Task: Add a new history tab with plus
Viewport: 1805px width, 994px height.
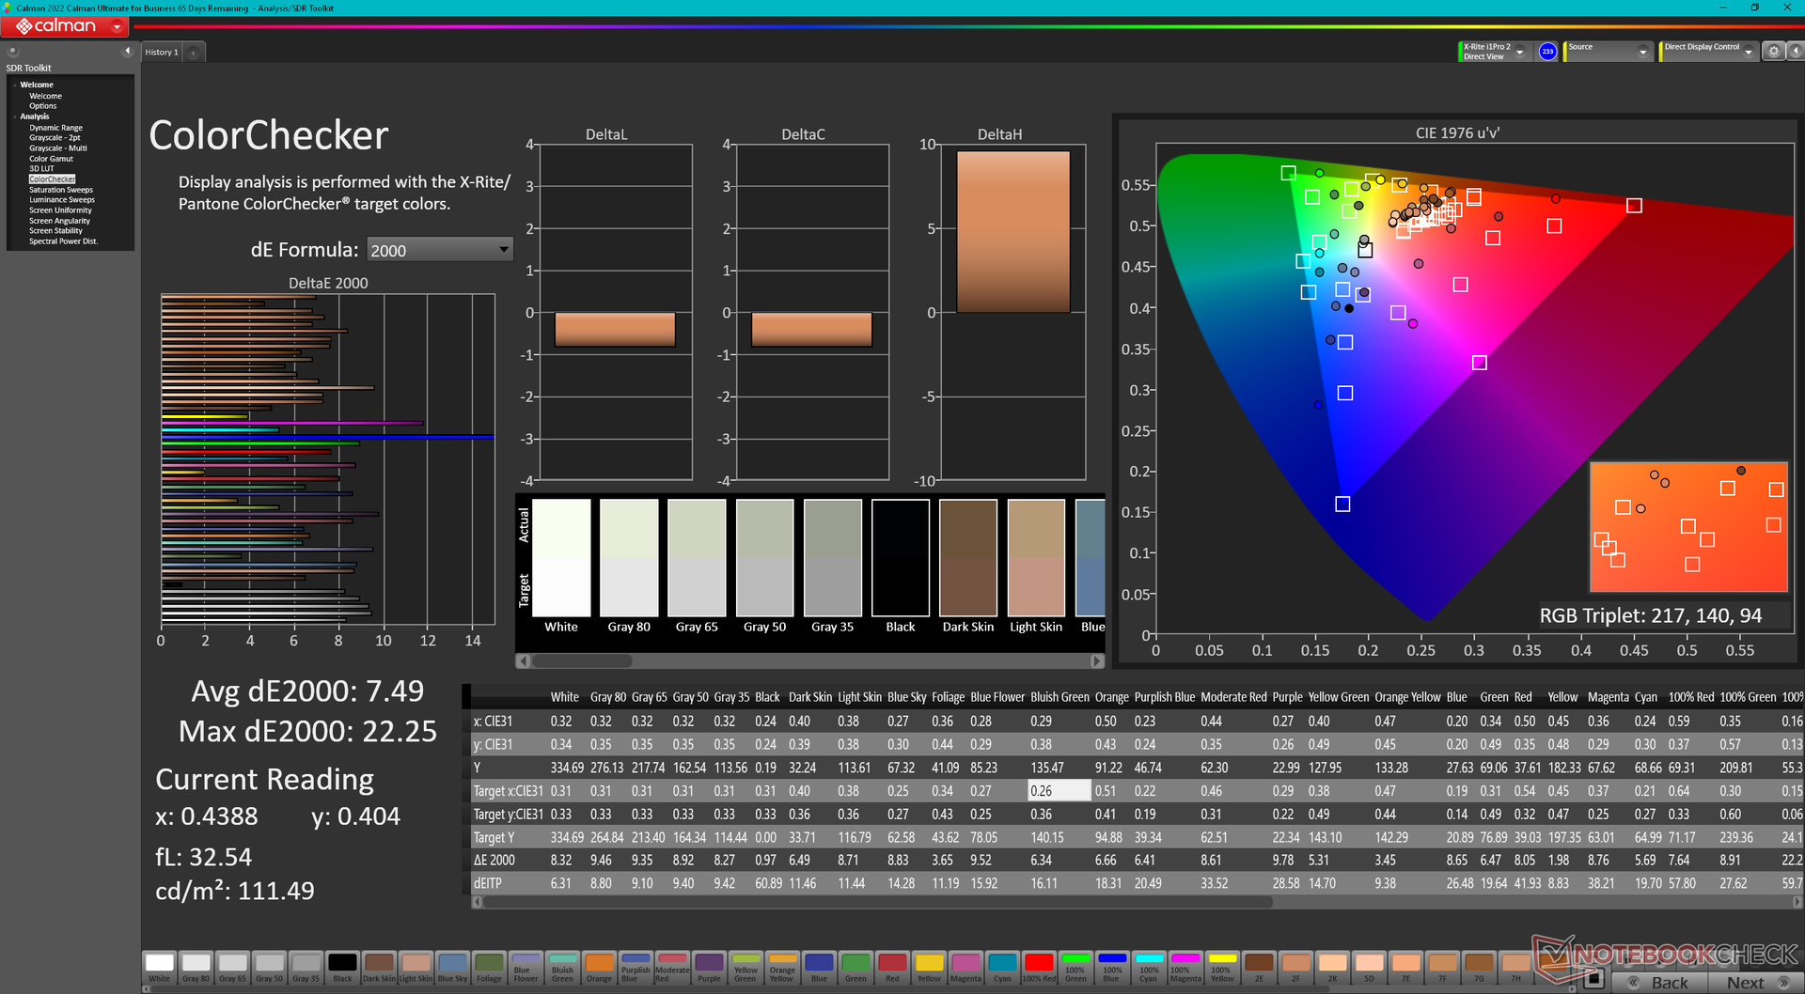Action: pyautogui.click(x=194, y=53)
